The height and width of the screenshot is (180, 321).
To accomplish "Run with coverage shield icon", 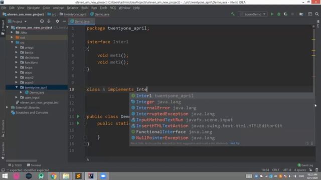I will (x=285, y=14).
